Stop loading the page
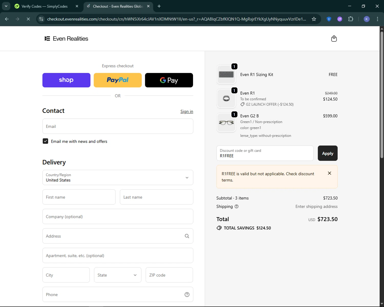Screen dimensions: 384x307 (x=28, y=19)
